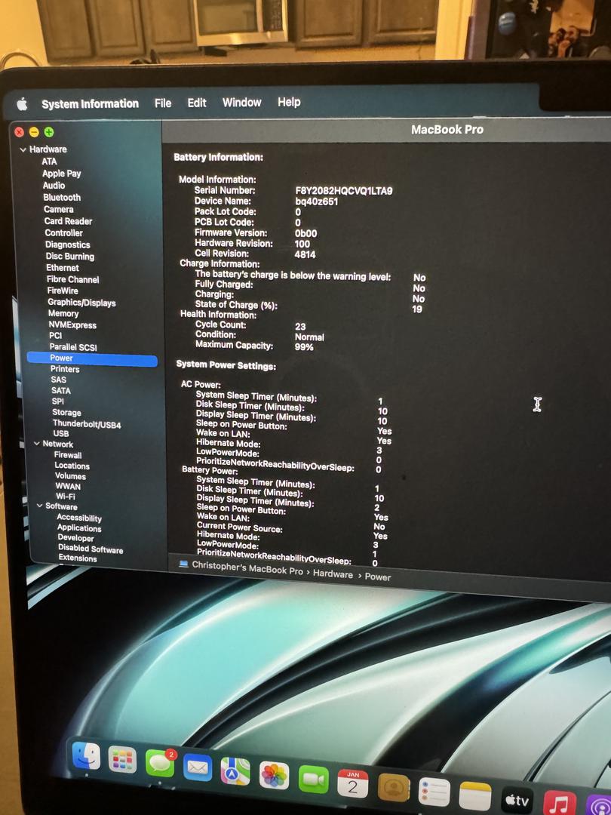Click the serial number F8Y2082HQCVQ1LTA9
Image resolution: width=611 pixels, height=815 pixels.
(x=344, y=191)
